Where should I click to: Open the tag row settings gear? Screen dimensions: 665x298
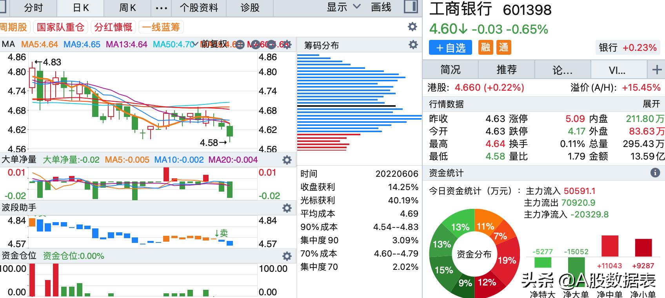coord(412,27)
